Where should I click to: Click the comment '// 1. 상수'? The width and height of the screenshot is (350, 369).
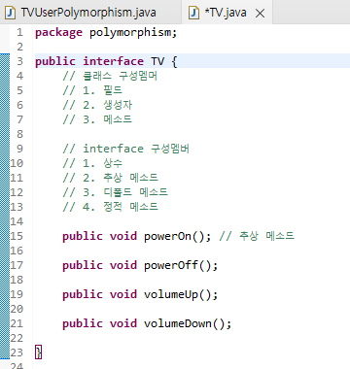click(x=92, y=163)
